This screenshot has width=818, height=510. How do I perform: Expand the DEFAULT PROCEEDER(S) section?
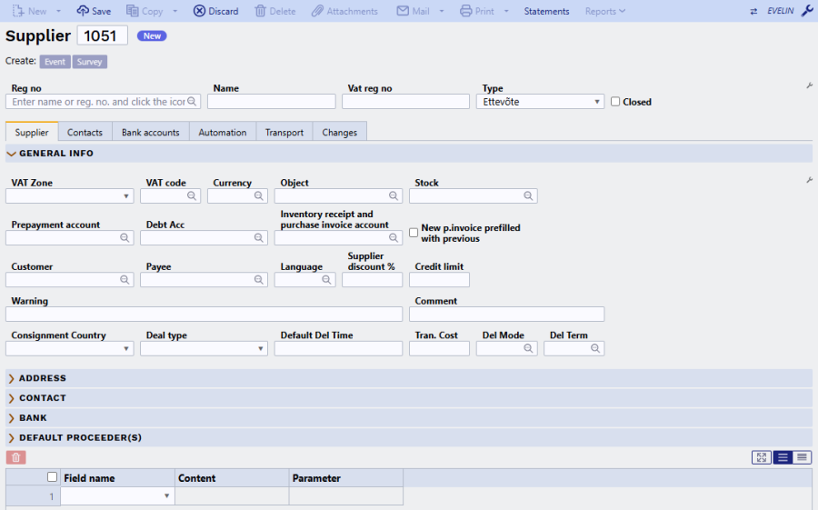pos(12,438)
